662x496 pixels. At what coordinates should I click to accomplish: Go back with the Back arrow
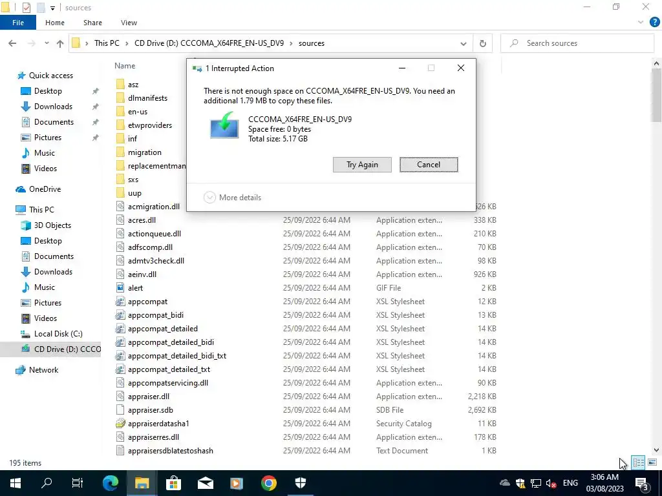[12, 43]
